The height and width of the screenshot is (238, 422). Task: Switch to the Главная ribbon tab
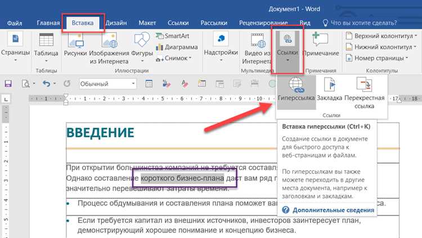coord(48,23)
